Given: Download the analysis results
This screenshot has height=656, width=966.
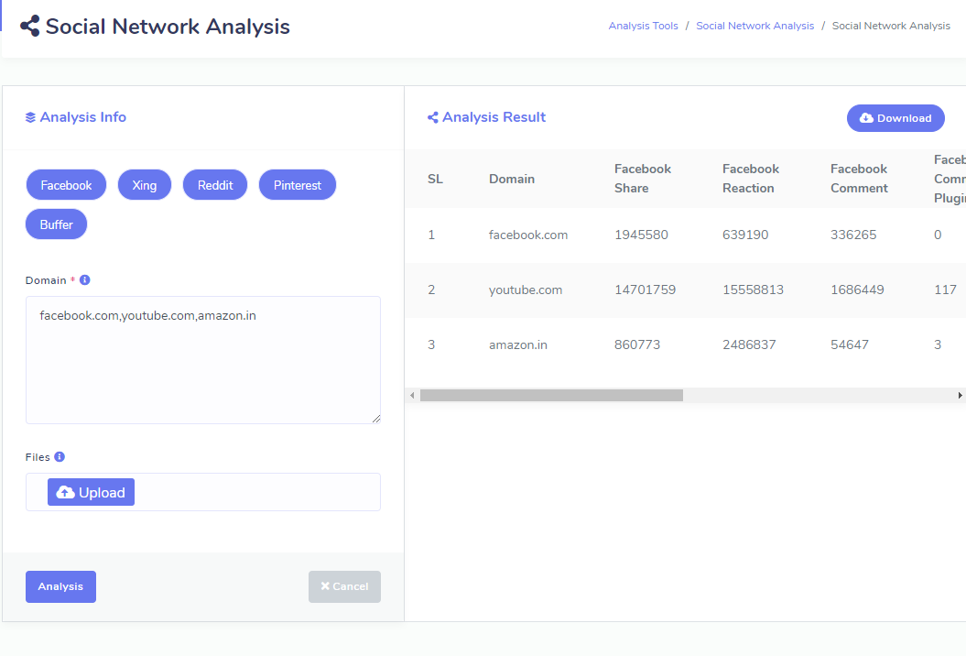Looking at the screenshot, I should pyautogui.click(x=895, y=118).
